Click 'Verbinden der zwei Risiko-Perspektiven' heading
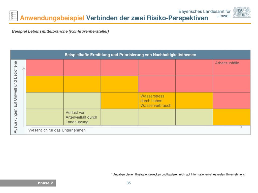Screen dimensions: 258x193 click(x=147, y=18)
